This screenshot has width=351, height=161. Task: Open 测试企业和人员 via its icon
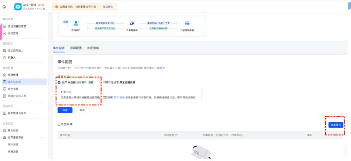click(4, 96)
